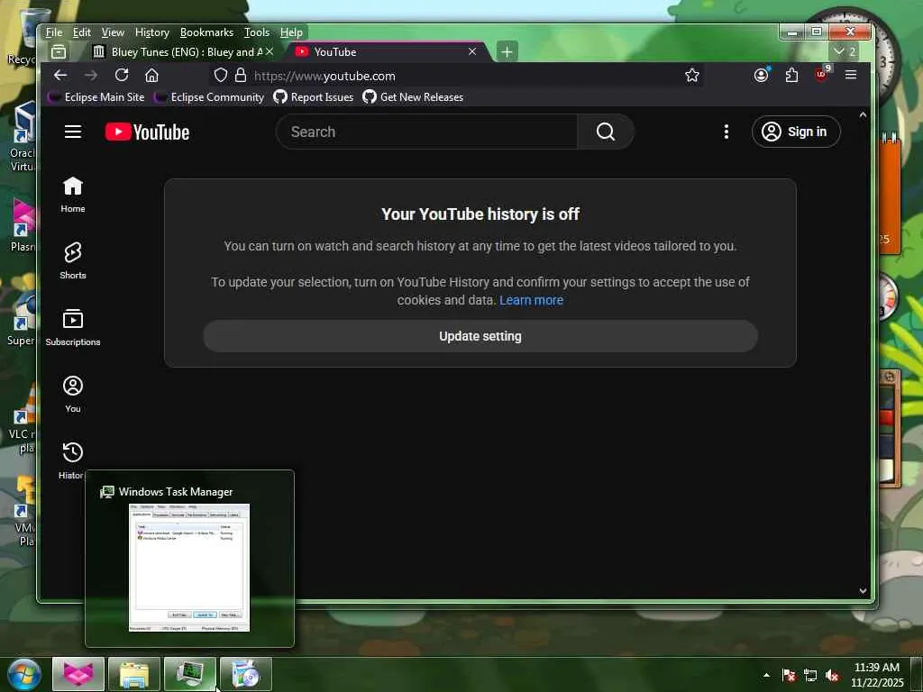923x692 pixels.
Task: Reload the YouTube page
Action: coord(122,76)
